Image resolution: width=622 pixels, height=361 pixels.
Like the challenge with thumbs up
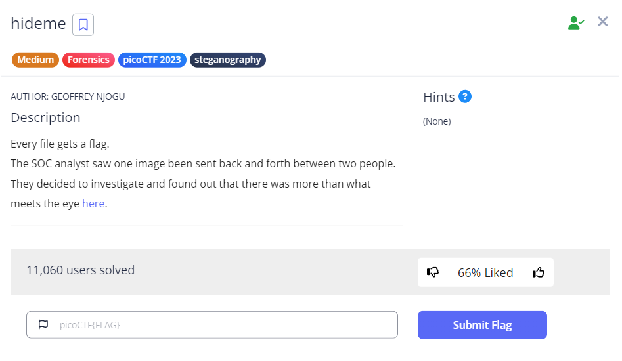point(539,272)
